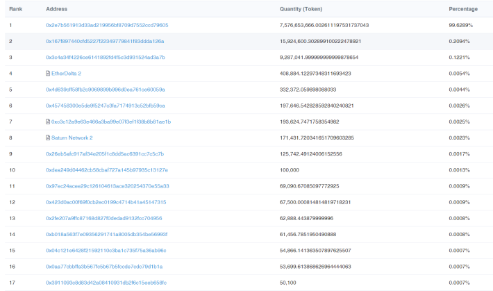This screenshot has width=493, height=291.
Task: Select the quantity 69,090.67085097772925
Action: (310, 186)
